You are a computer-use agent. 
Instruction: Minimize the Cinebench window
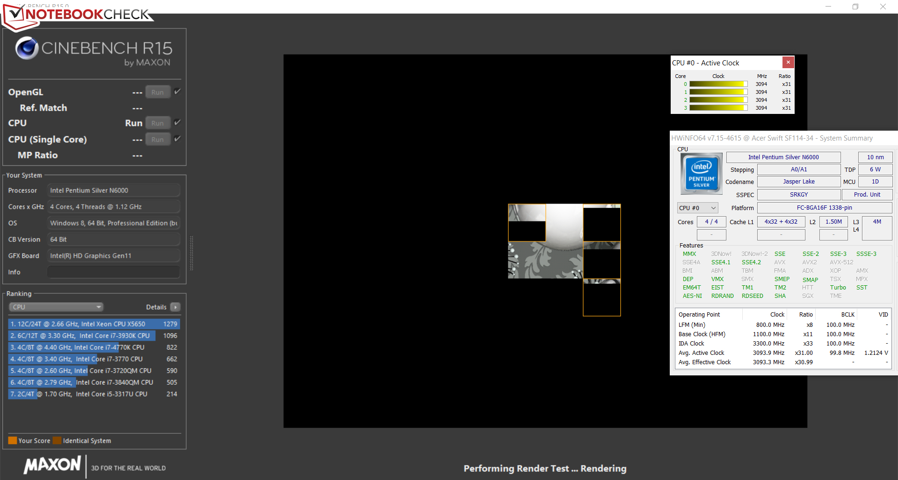click(828, 7)
